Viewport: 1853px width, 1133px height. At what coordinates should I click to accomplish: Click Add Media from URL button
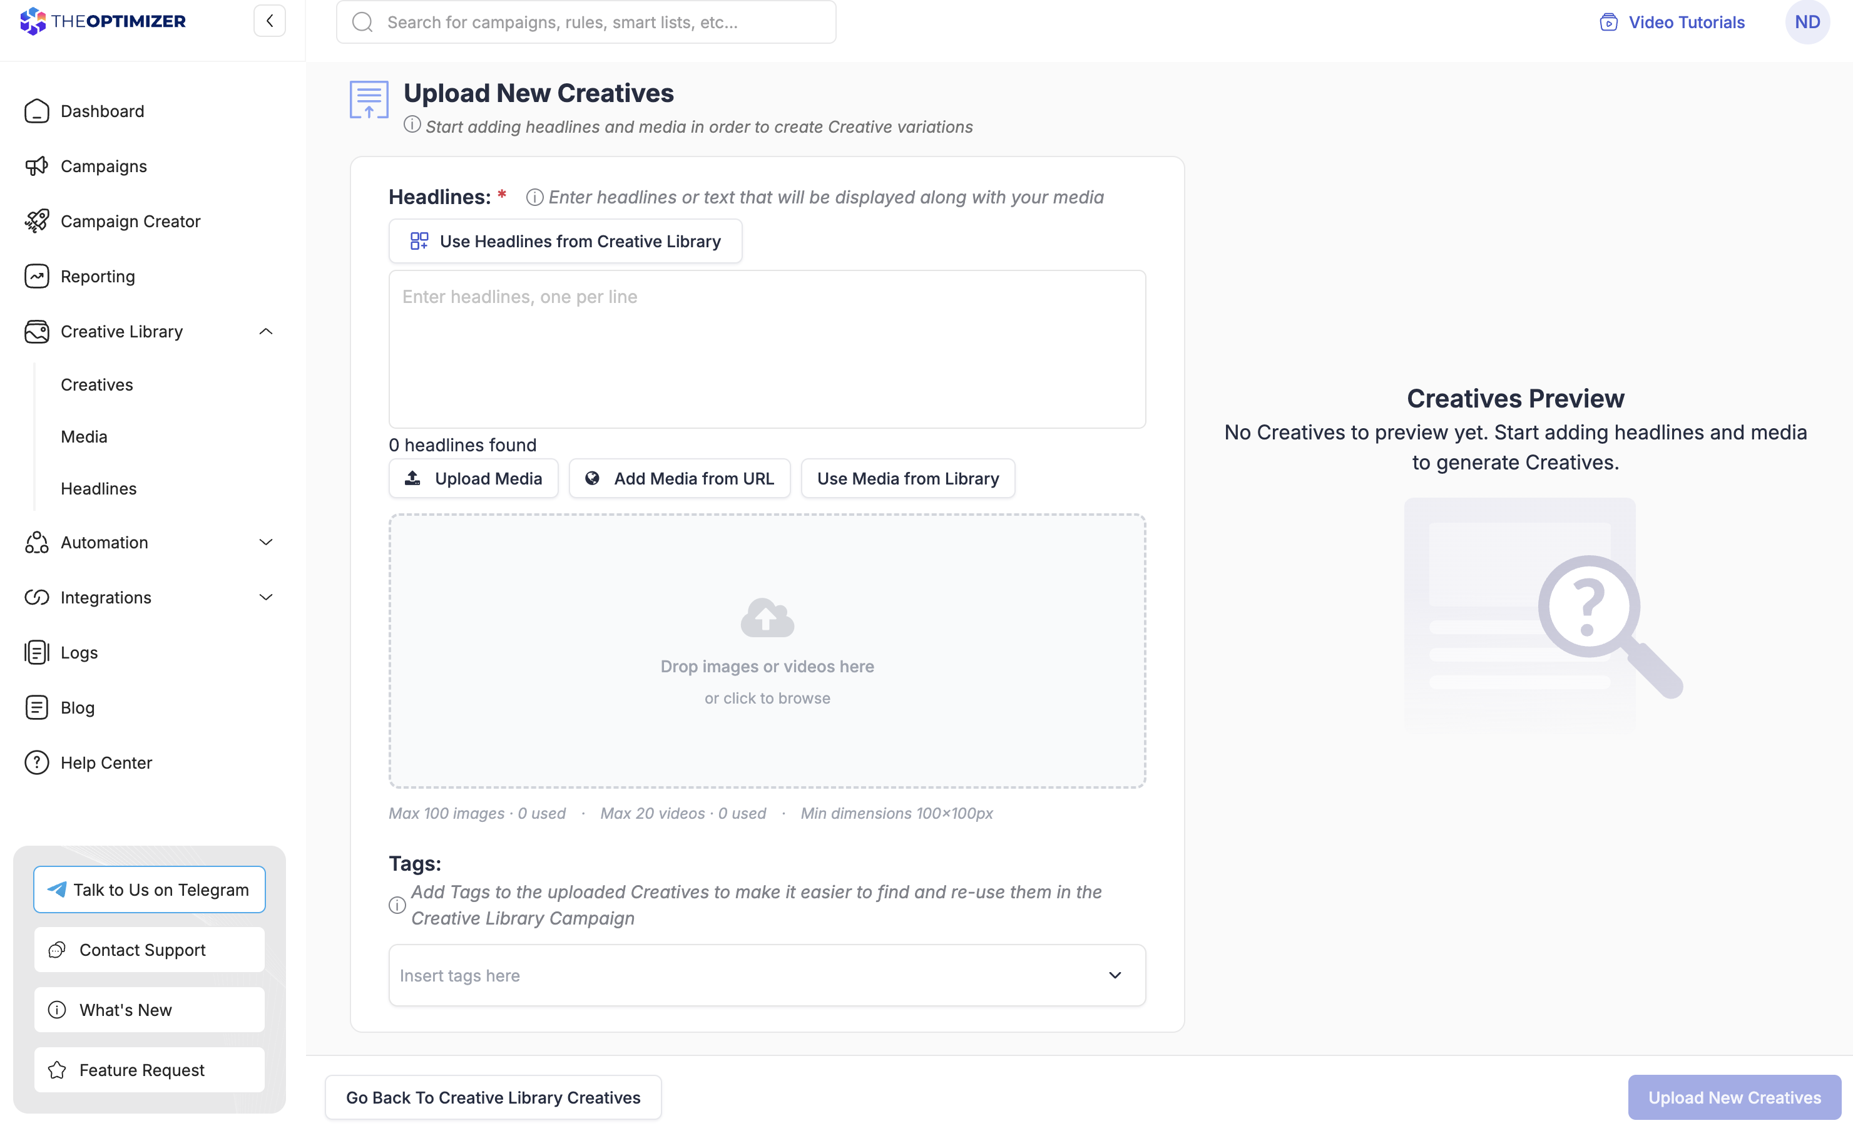(x=679, y=478)
